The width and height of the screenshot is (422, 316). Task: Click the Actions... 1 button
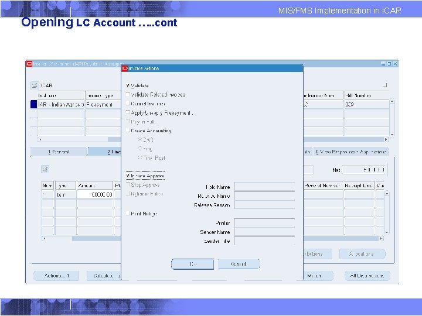[x=56, y=276]
